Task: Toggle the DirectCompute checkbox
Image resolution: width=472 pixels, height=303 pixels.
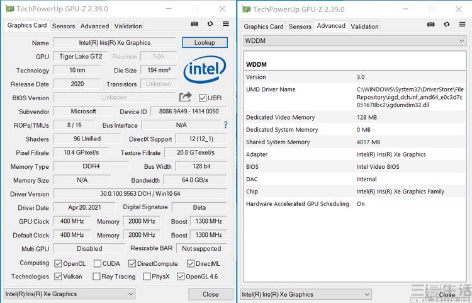Action: tap(132, 263)
